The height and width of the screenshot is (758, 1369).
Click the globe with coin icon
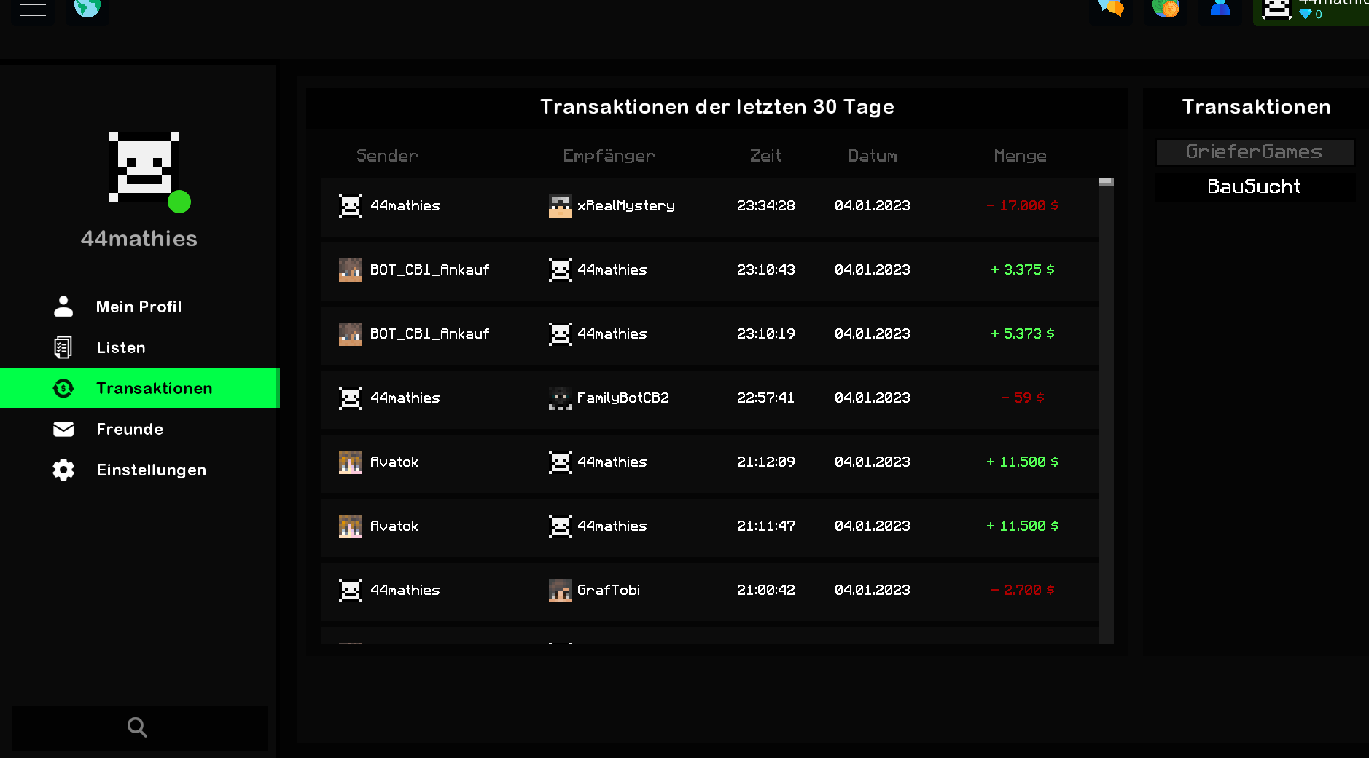coord(1166,7)
